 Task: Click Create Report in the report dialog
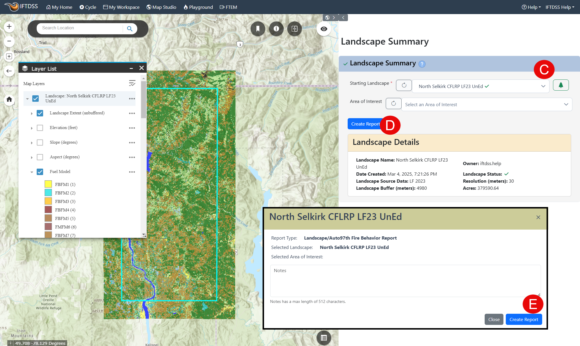pyautogui.click(x=524, y=319)
